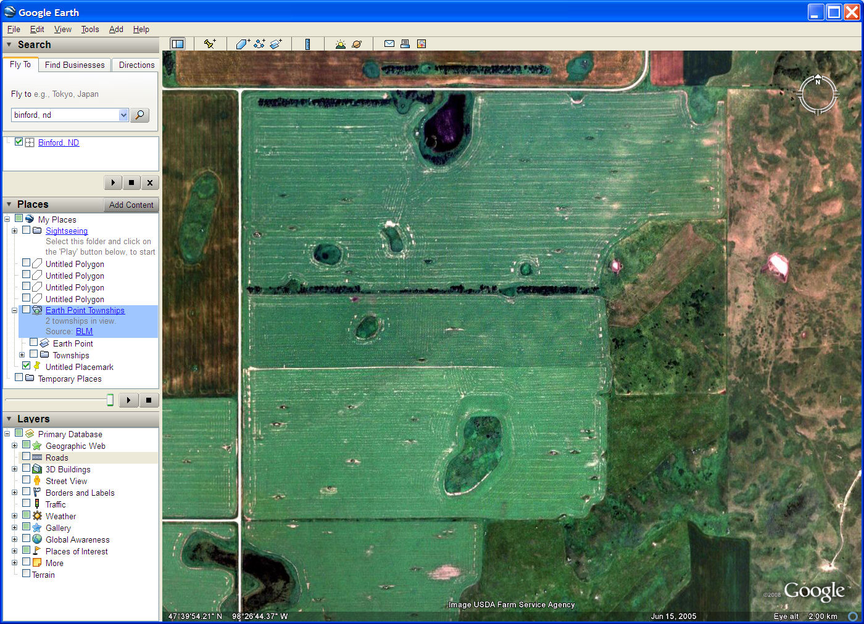Toggle the Traffic layer checkbox
The image size is (864, 624).
click(x=26, y=504)
